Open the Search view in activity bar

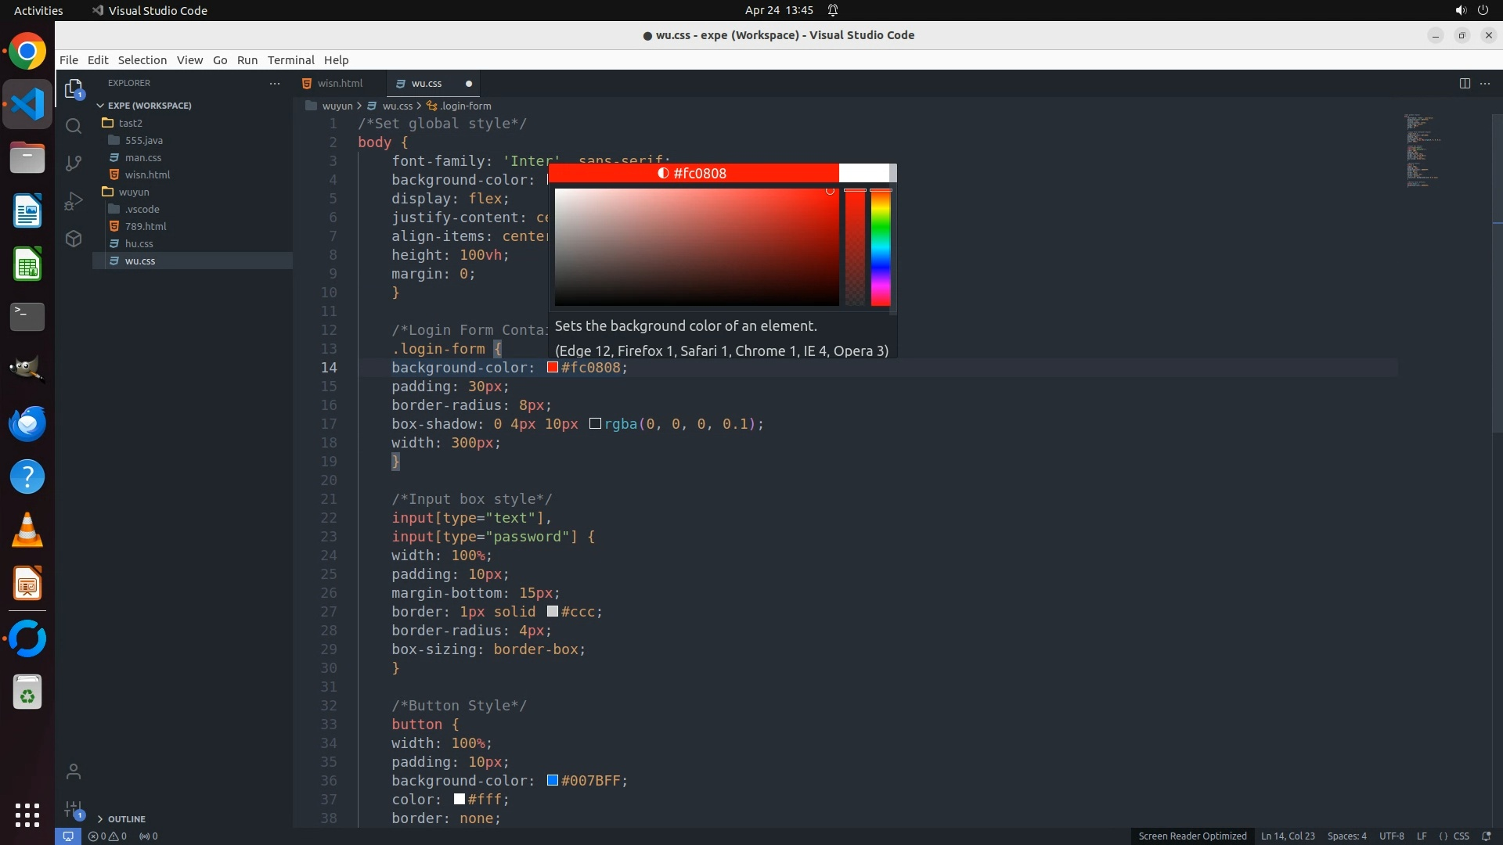coord(74,126)
